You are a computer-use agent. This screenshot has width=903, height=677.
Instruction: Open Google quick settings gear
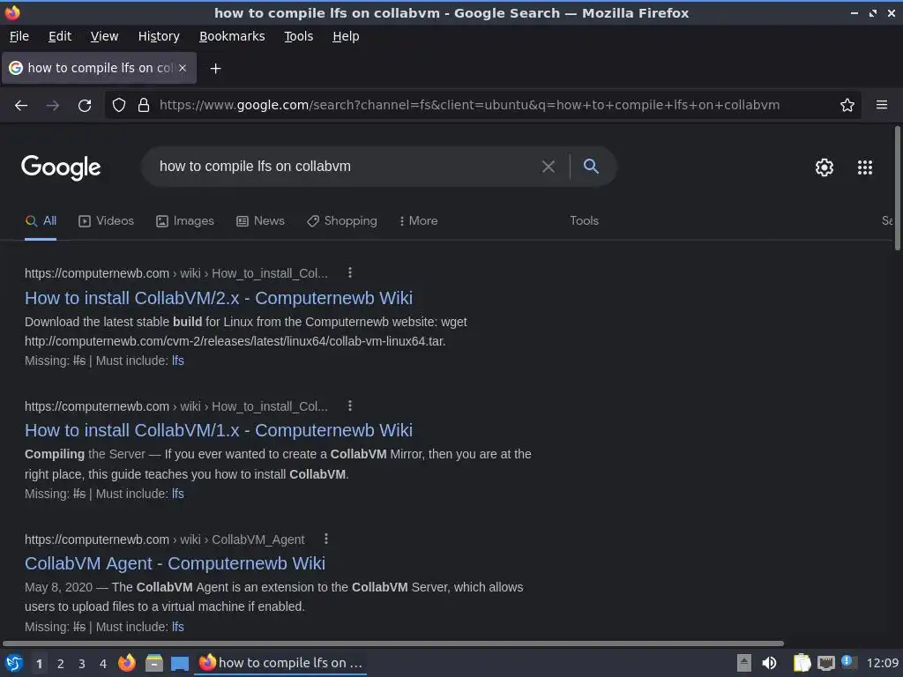tap(825, 167)
